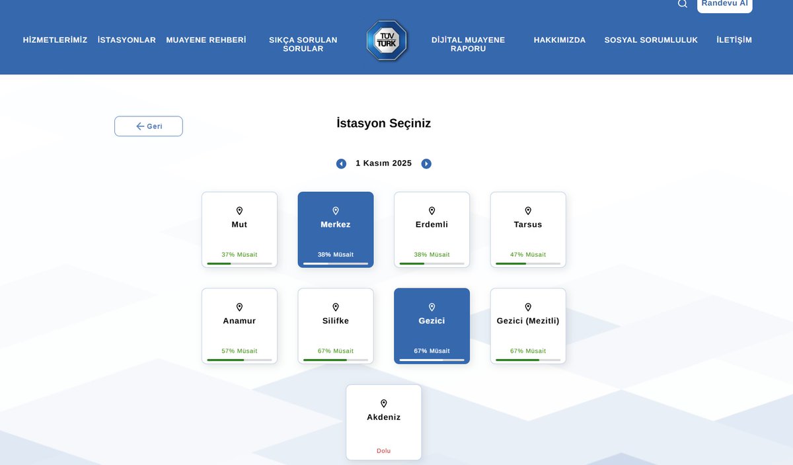Click Erdemli availability progress bar

click(432, 263)
